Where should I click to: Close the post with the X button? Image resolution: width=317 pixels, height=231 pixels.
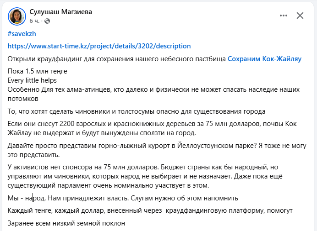pyautogui.click(x=300, y=16)
